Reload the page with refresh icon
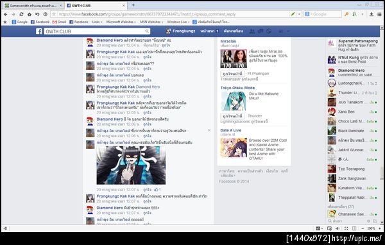The width and height of the screenshot is (385, 245). [21, 14]
